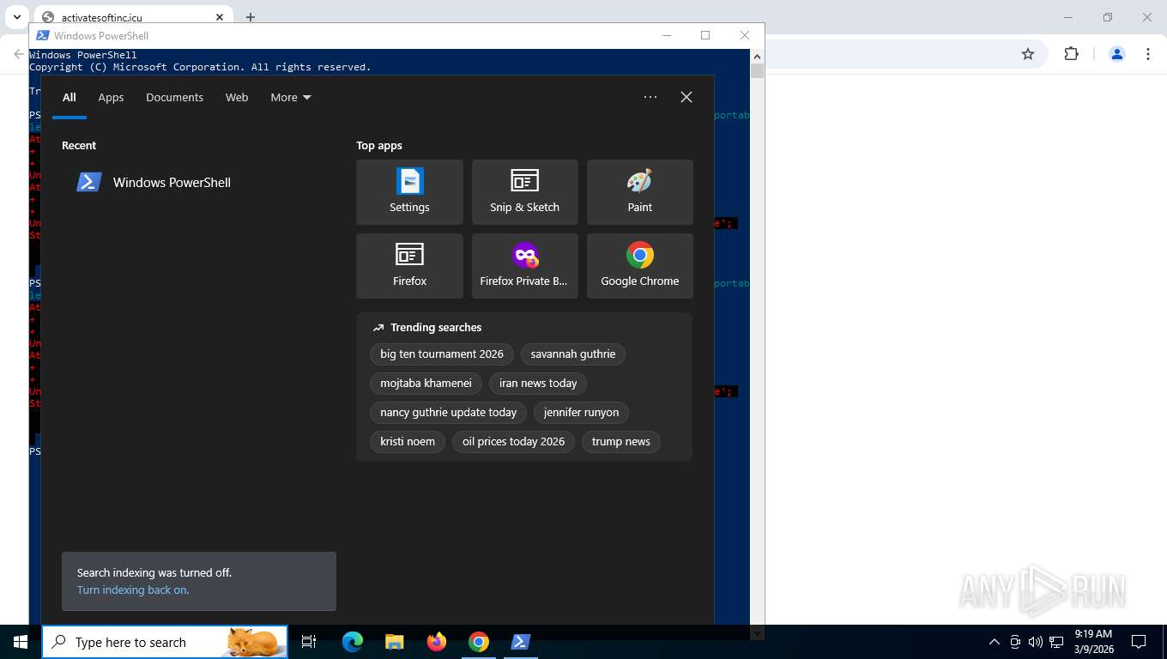
Task: Open taskbar clock showing 9:19 AM
Action: [x=1092, y=642]
